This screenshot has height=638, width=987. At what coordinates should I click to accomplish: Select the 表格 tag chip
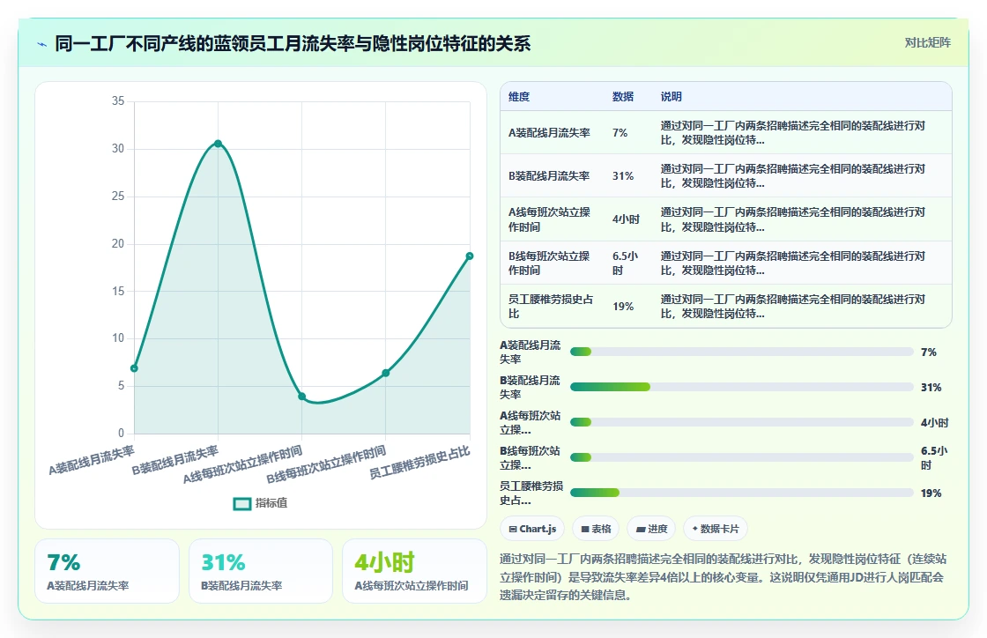pyautogui.click(x=596, y=529)
